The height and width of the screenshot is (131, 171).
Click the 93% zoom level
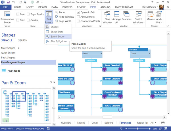(155, 129)
